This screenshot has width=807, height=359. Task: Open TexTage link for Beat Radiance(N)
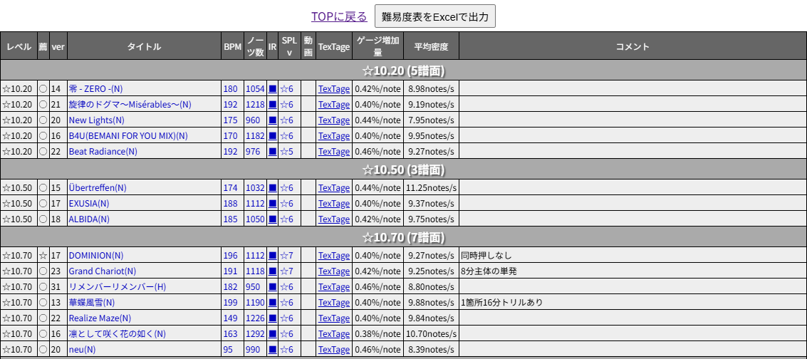click(x=334, y=151)
